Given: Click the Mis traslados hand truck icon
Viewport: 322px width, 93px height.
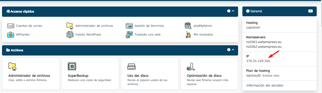Looking at the screenshot, I should tap(188, 34).
